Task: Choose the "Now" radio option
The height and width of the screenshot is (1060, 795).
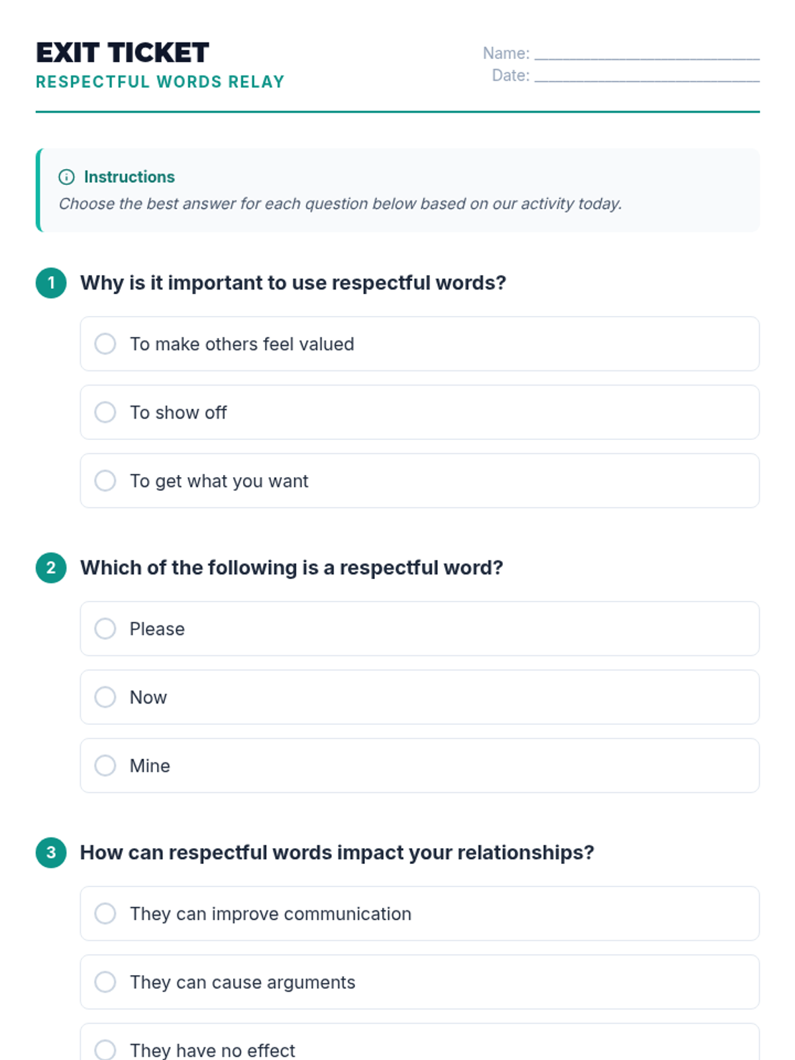Action: (105, 697)
